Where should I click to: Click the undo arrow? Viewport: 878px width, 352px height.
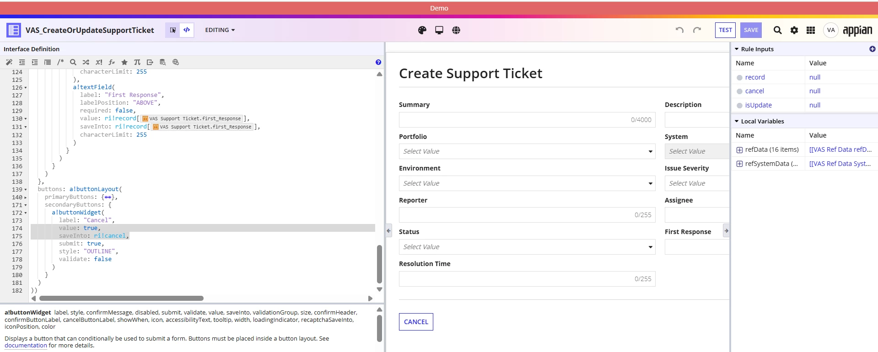click(680, 30)
